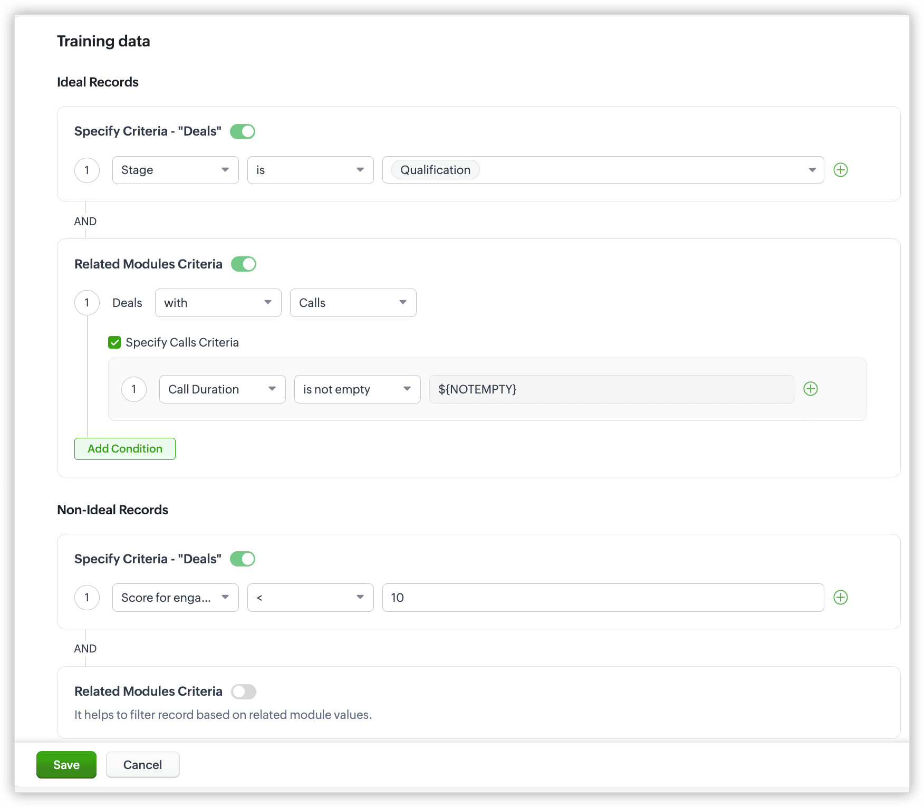The image size is (924, 807).
Task: Open the "is" operator dropdown
Action: tap(310, 170)
